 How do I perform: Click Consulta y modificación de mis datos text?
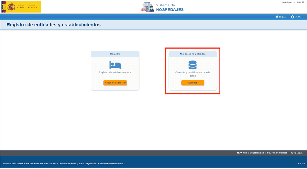tap(192, 74)
